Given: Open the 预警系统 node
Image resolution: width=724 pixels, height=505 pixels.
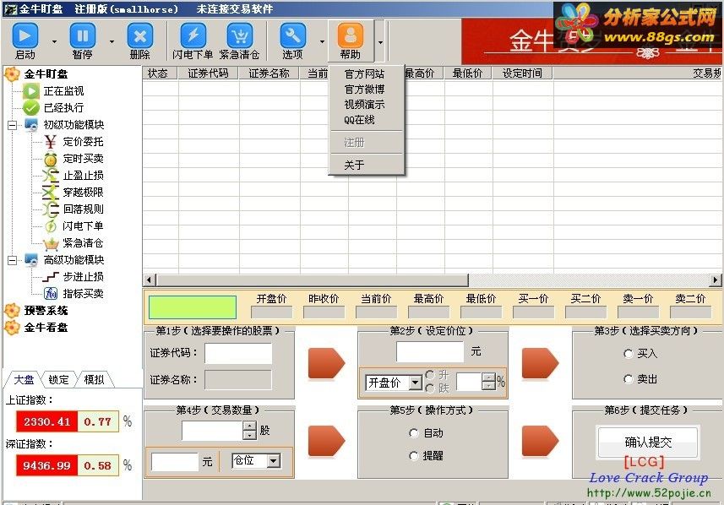Looking at the screenshot, I should (x=46, y=310).
